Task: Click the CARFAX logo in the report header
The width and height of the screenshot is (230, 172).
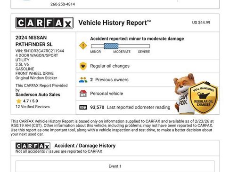Action: pos(44,23)
